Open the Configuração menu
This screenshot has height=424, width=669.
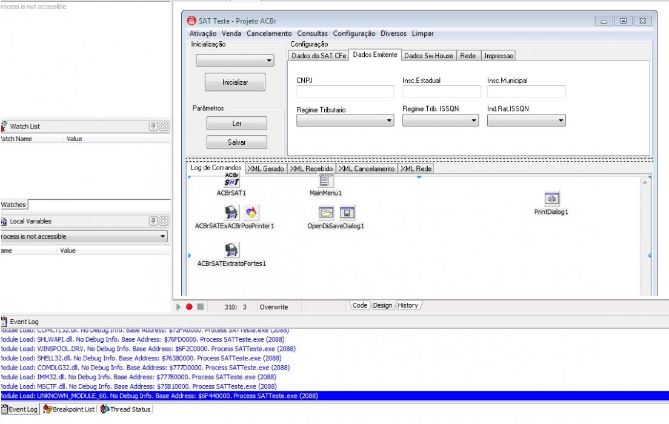point(354,33)
